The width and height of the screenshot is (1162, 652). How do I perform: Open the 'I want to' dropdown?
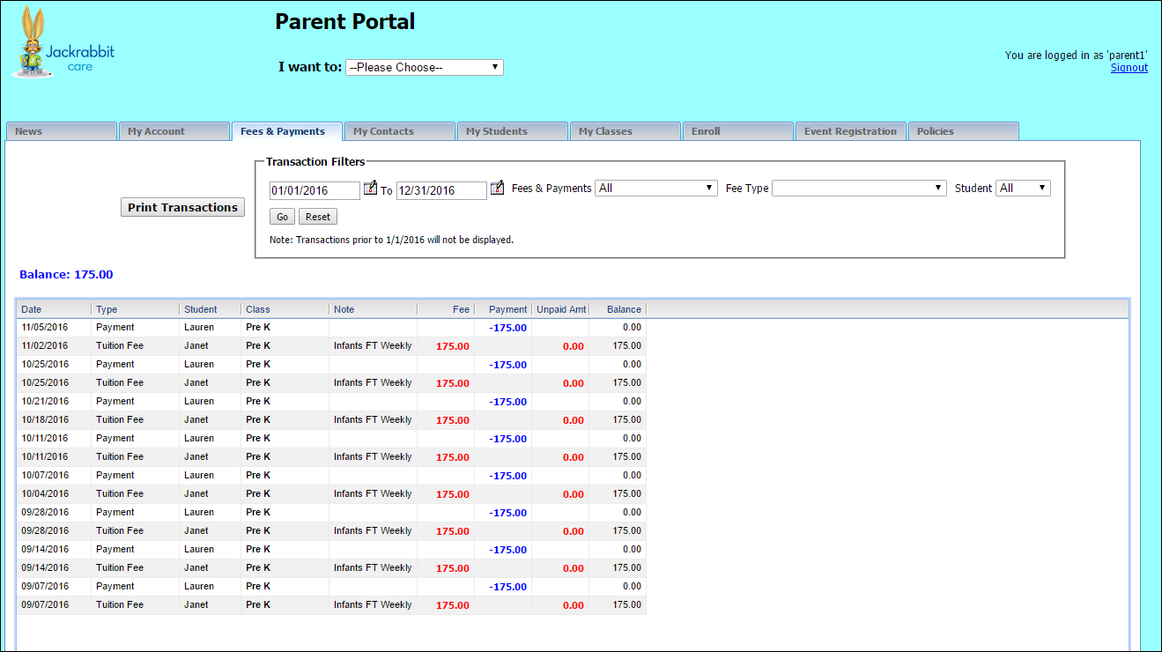(x=424, y=67)
